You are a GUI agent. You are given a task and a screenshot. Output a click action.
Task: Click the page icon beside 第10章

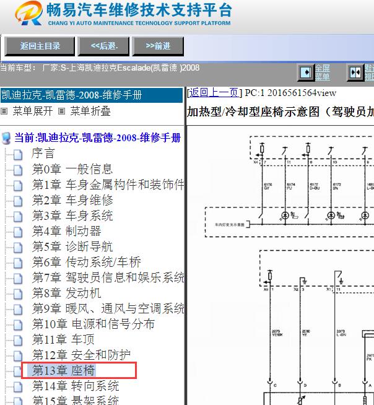(18, 325)
